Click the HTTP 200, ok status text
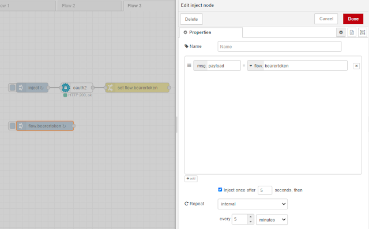Viewport: 369px width, 229px height. coord(80,95)
